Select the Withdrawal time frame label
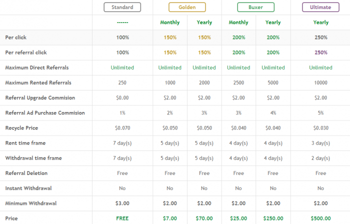This screenshot has width=350, height=224. coord(33,158)
